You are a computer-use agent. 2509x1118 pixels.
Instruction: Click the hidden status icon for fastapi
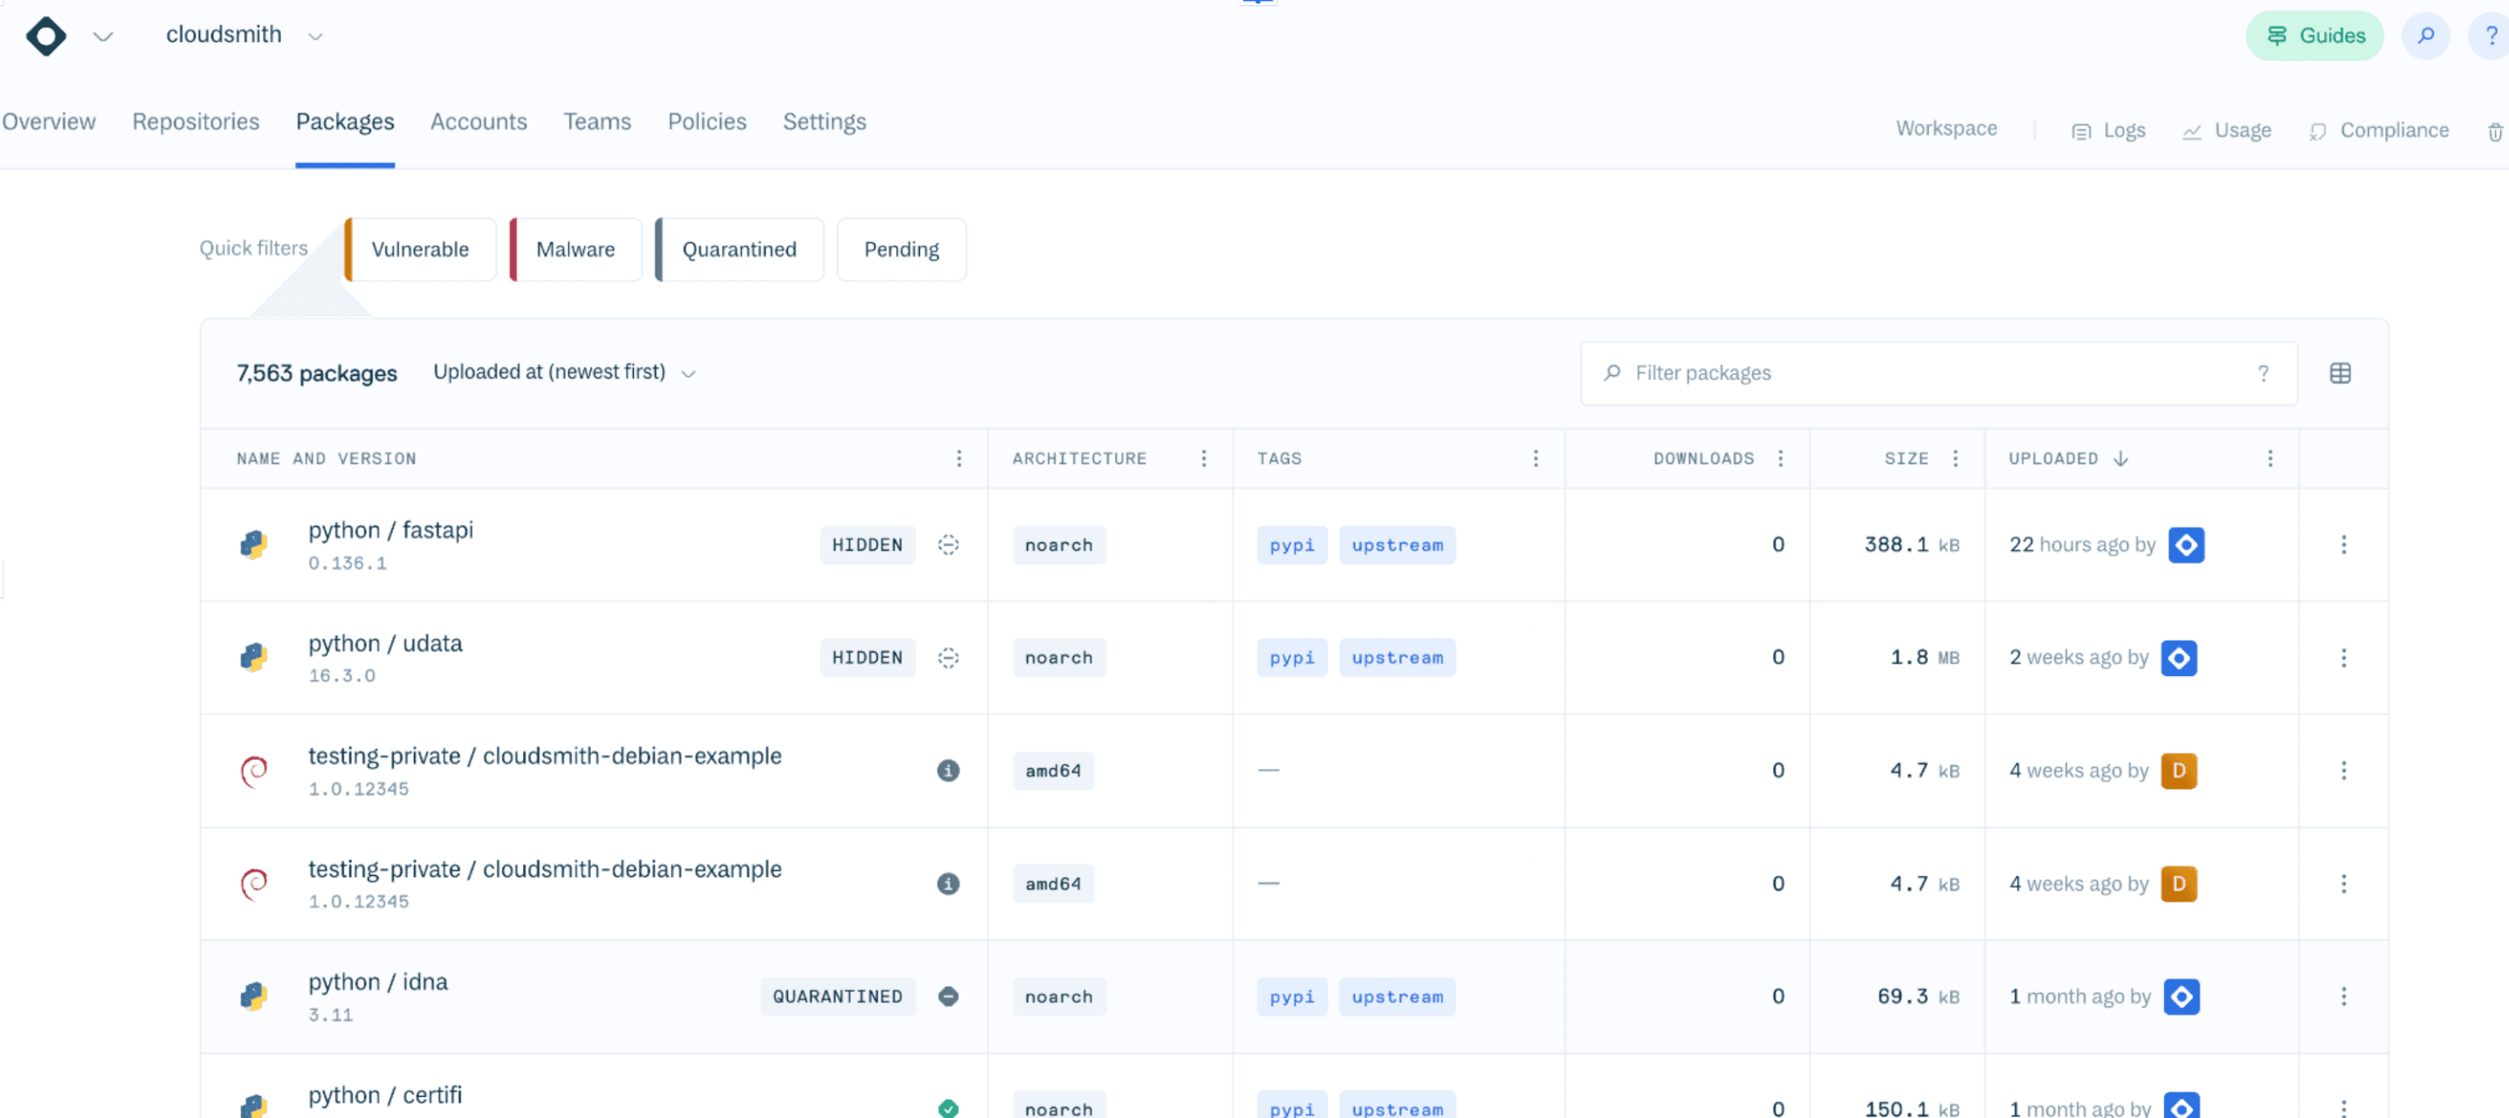point(949,544)
